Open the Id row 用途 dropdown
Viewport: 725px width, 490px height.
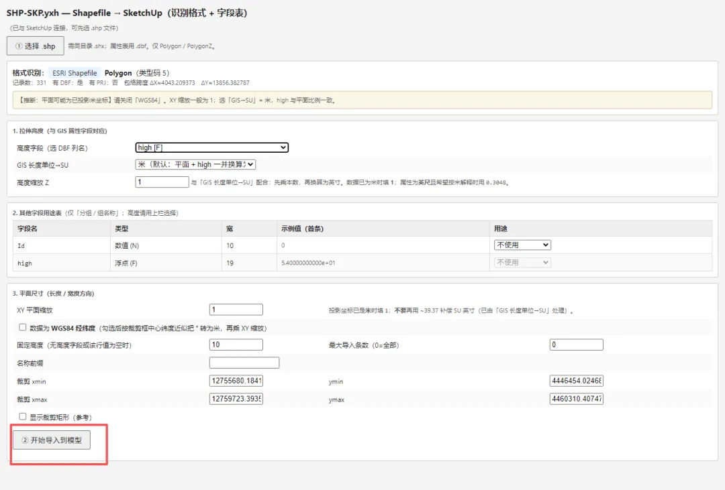pos(522,245)
